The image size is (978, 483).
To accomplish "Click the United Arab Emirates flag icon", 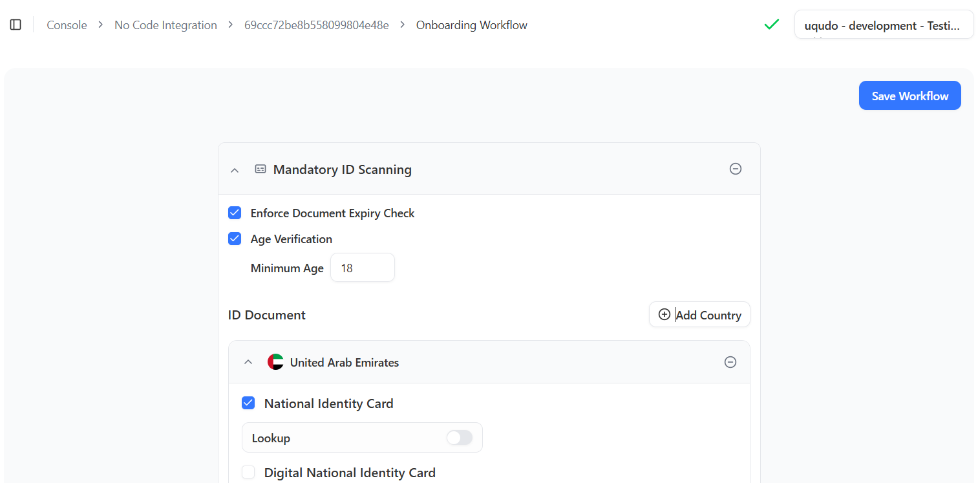I will [275, 362].
